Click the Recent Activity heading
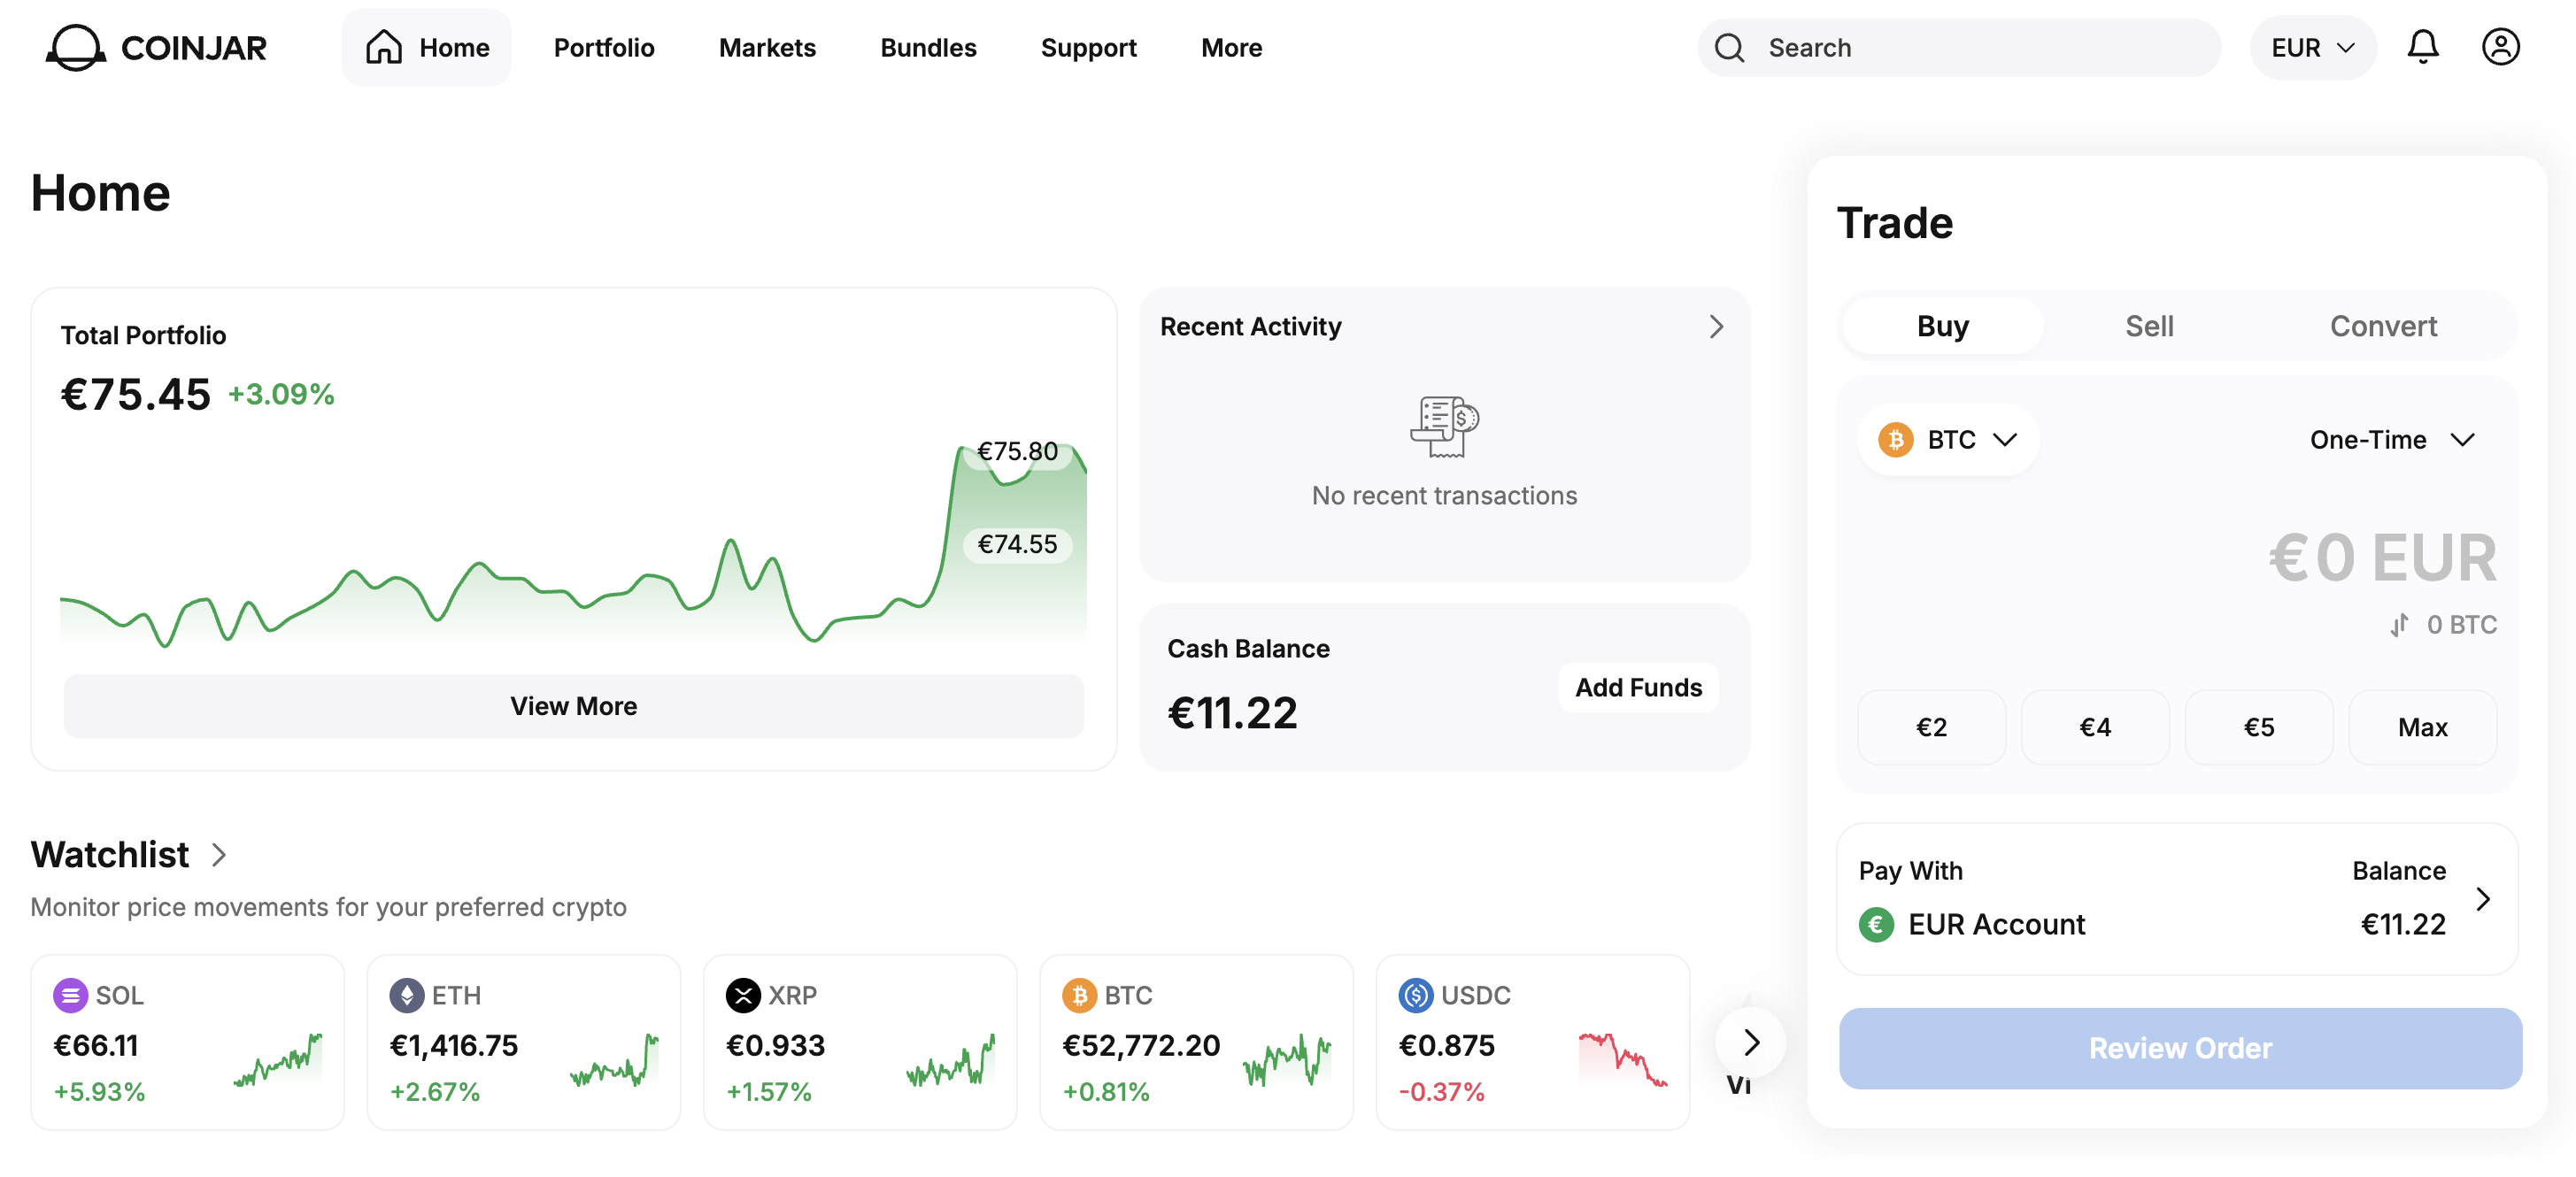 (1250, 327)
